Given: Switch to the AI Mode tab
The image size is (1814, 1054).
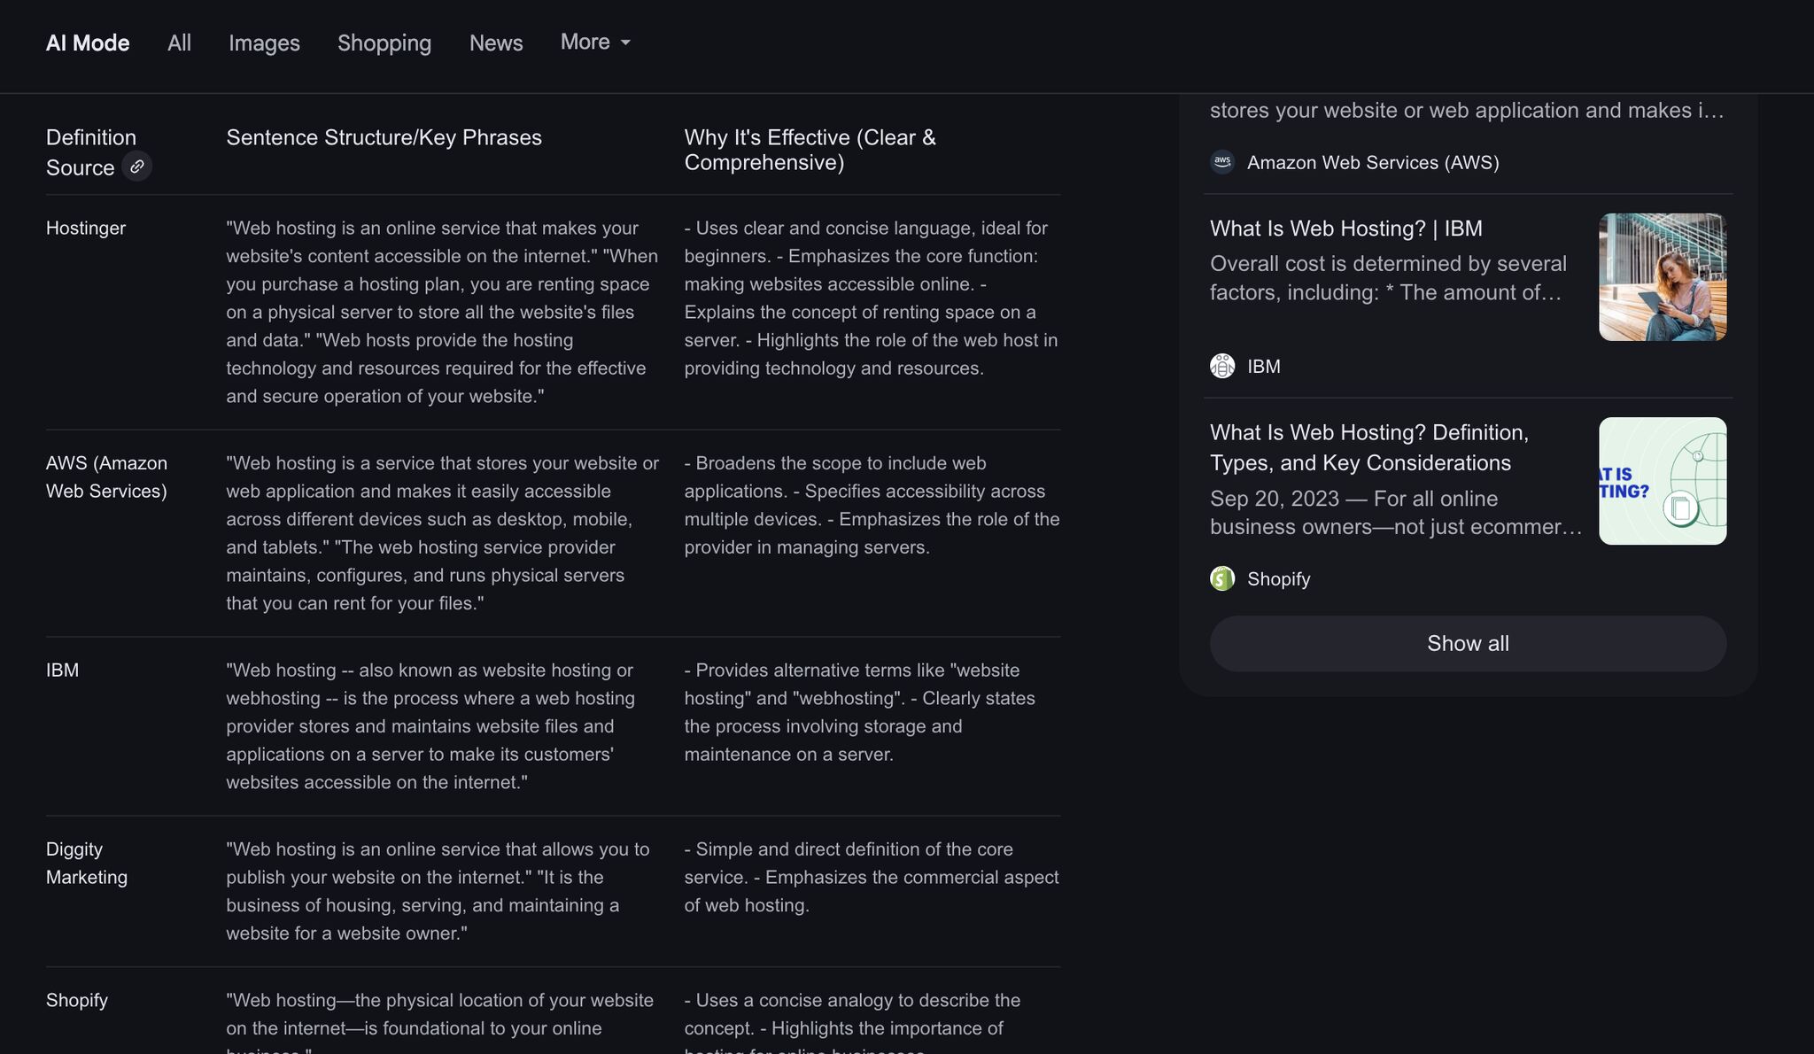Looking at the screenshot, I should point(88,43).
